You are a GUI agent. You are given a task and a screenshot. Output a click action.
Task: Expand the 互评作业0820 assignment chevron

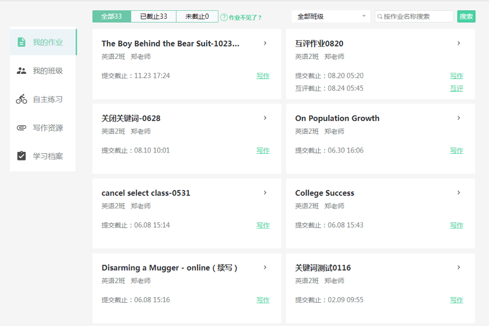point(458,43)
